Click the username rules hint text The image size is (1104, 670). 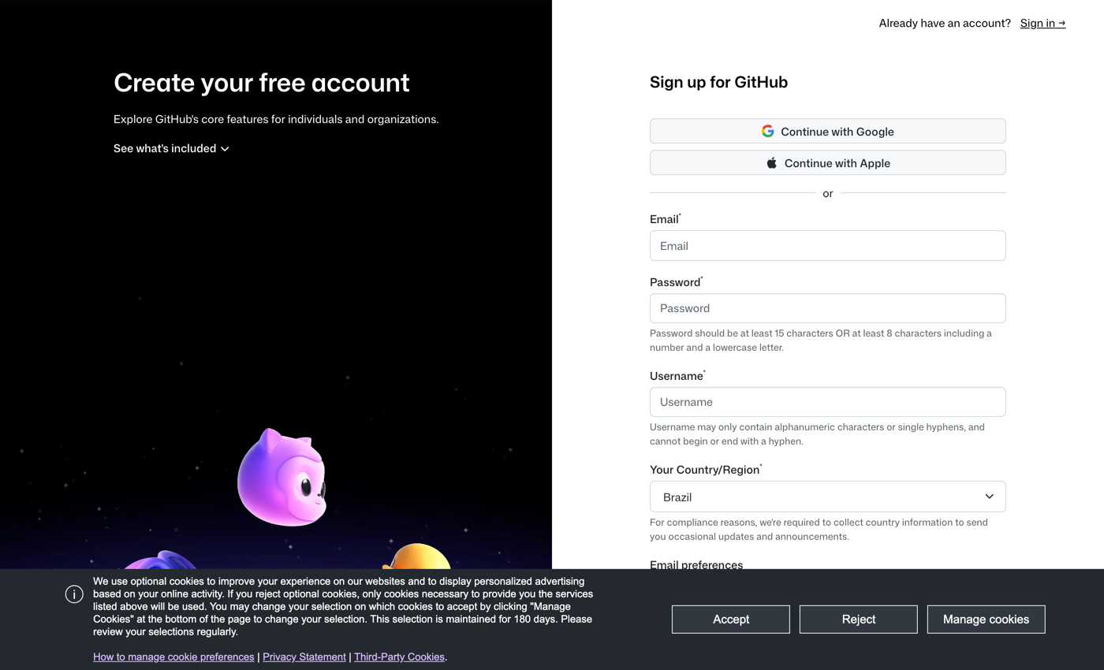pos(817,434)
